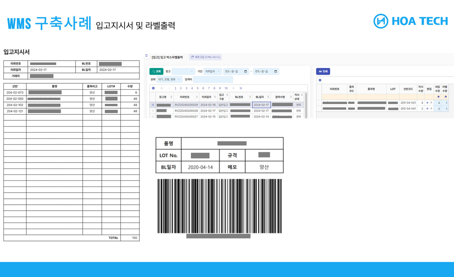Go to previous page with single-left arrow
Screen dimensions: 454x277
tap(169, 88)
